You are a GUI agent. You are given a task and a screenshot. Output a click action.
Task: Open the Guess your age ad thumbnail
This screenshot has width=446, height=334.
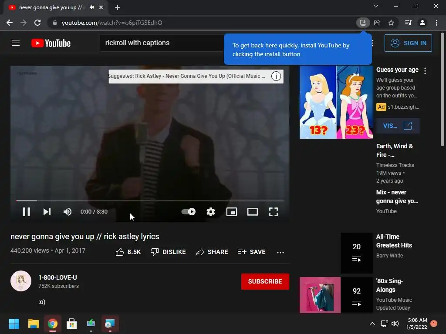tap(336, 102)
